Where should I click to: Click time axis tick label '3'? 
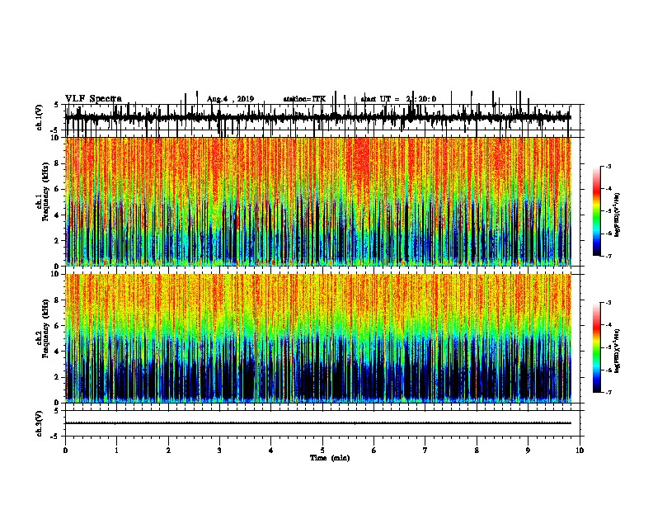[x=219, y=451]
